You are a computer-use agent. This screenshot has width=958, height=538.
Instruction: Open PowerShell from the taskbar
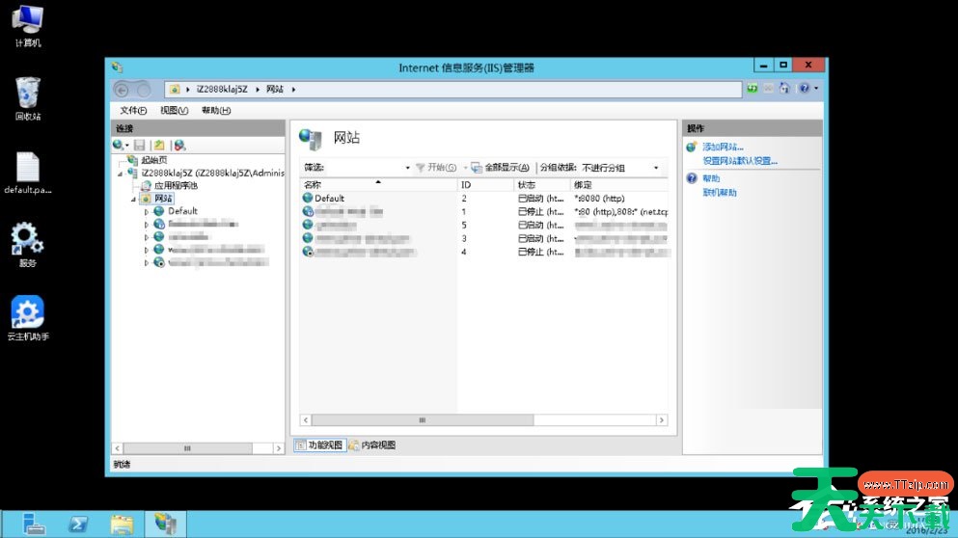pyautogui.click(x=78, y=525)
